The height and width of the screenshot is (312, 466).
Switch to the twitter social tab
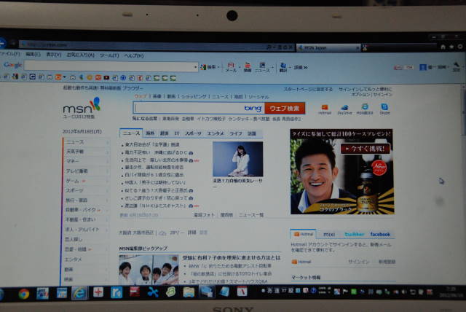tap(354, 235)
